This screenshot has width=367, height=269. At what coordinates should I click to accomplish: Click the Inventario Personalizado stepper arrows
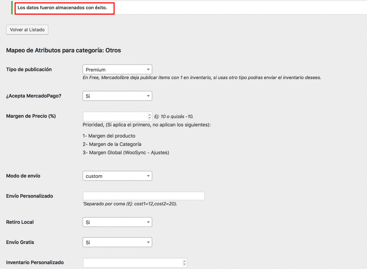pos(185,263)
